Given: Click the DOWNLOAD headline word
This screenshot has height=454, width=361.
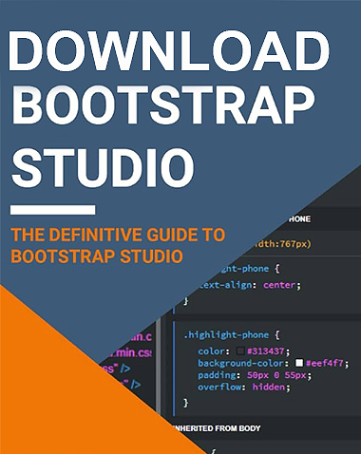Looking at the screenshot, I should tap(169, 51).
